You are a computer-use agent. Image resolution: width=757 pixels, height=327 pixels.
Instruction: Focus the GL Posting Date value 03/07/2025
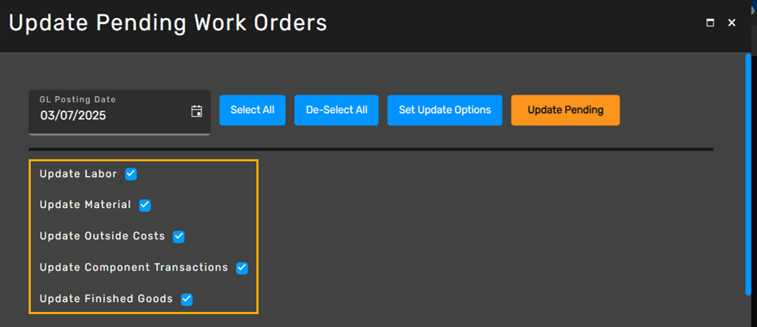pyautogui.click(x=73, y=115)
